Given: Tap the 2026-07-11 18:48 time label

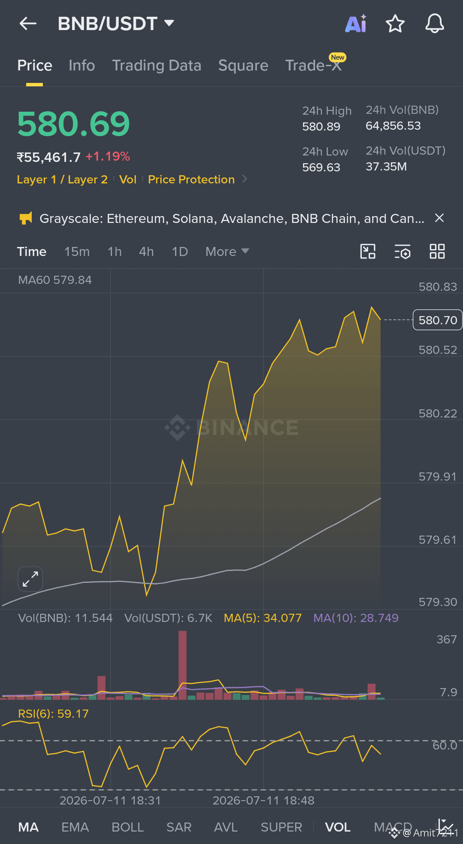Looking at the screenshot, I should (264, 801).
